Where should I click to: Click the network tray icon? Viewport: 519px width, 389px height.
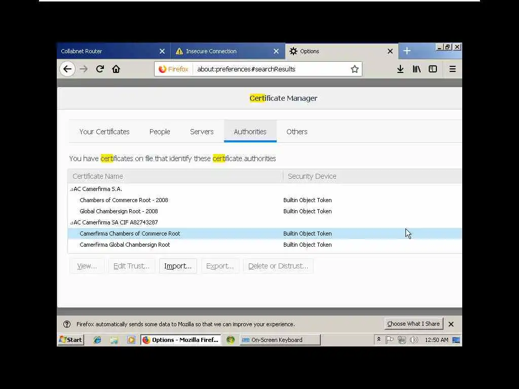point(402,340)
